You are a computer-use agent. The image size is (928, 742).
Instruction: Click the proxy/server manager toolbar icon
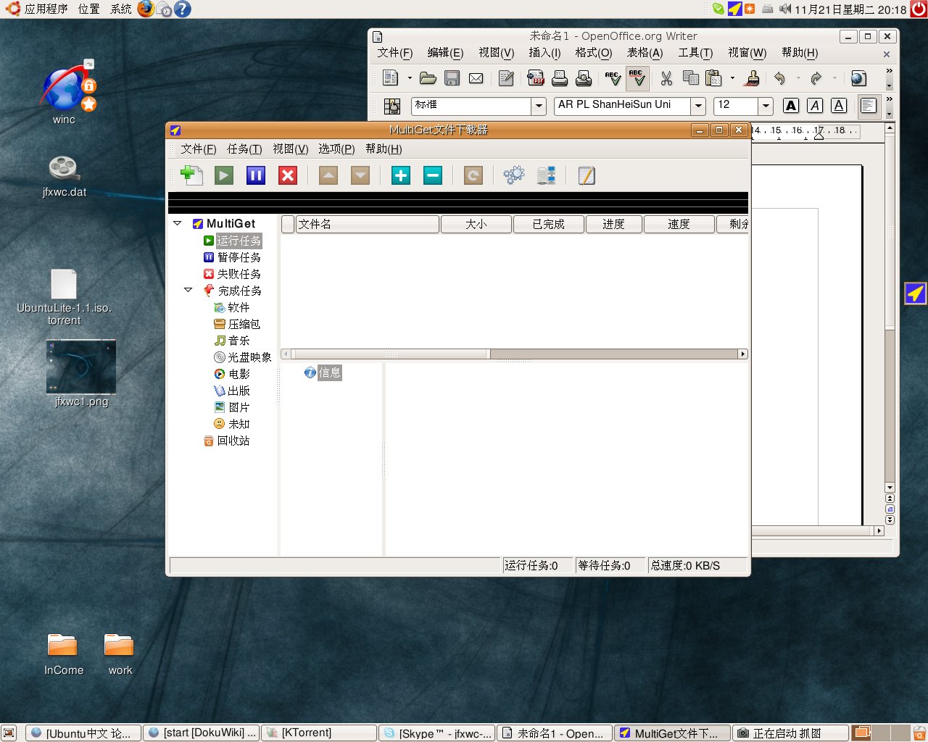[546, 175]
